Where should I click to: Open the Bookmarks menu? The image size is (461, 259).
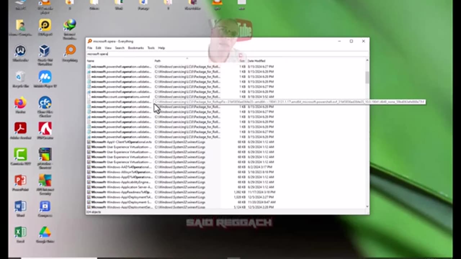[136, 48]
